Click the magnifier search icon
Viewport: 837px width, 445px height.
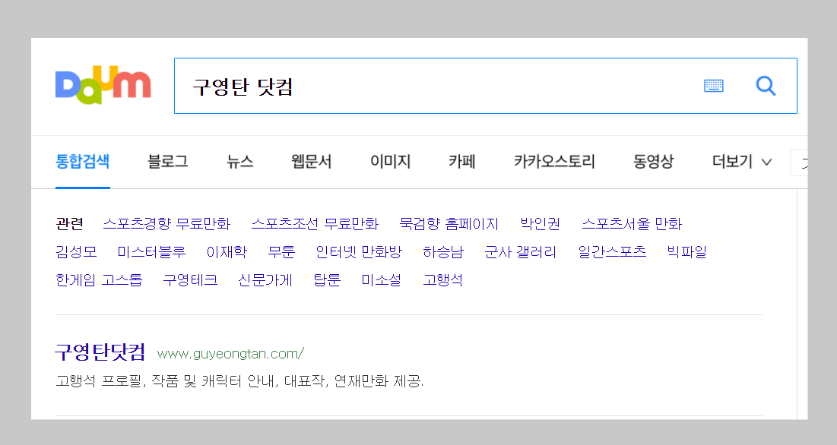[766, 86]
